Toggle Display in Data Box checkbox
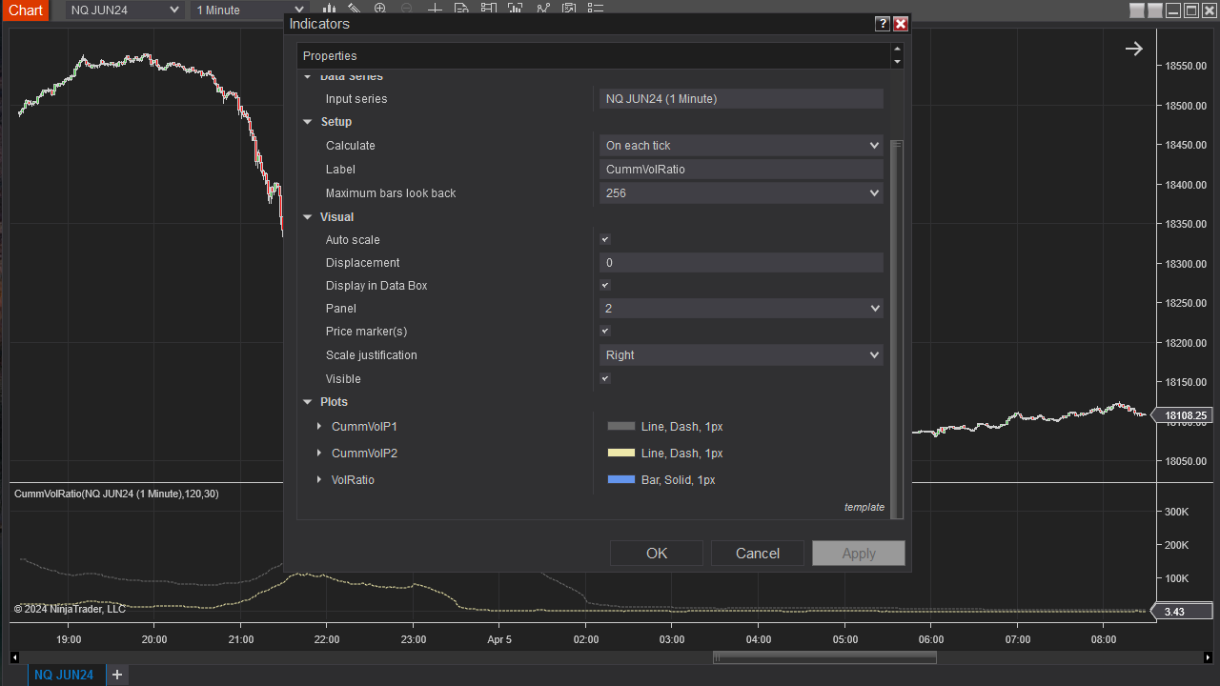The width and height of the screenshot is (1220, 686). [x=605, y=285]
